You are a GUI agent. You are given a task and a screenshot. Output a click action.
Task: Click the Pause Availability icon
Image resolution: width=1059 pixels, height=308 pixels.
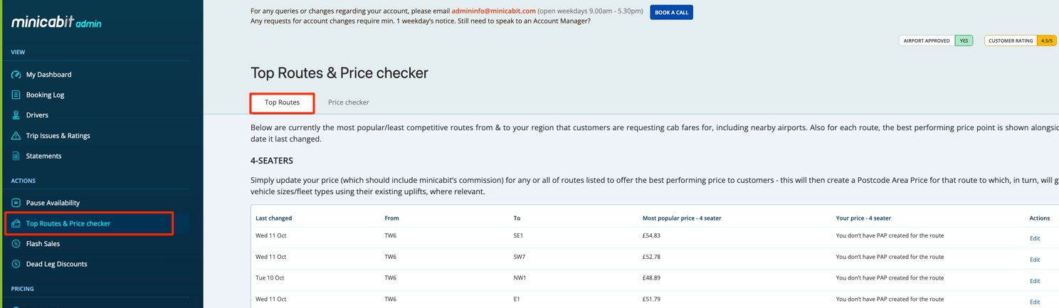(16, 203)
